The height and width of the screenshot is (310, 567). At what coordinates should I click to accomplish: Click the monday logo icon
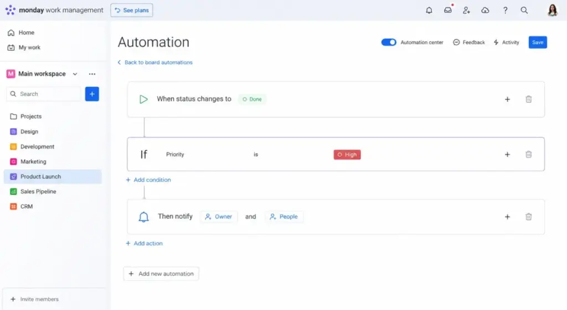[x=10, y=10]
